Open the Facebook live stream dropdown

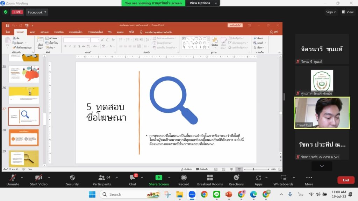point(37,12)
